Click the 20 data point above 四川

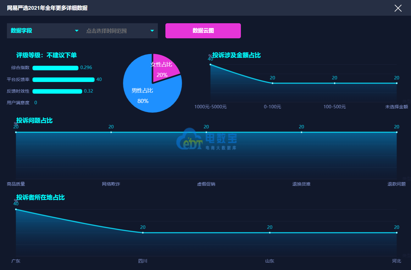pyautogui.click(x=143, y=233)
